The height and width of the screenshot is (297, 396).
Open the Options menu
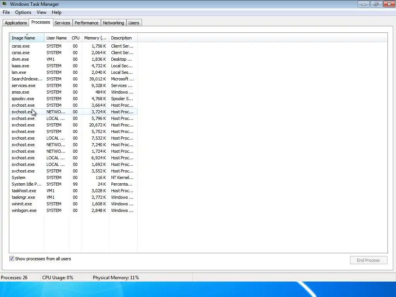[x=23, y=12]
